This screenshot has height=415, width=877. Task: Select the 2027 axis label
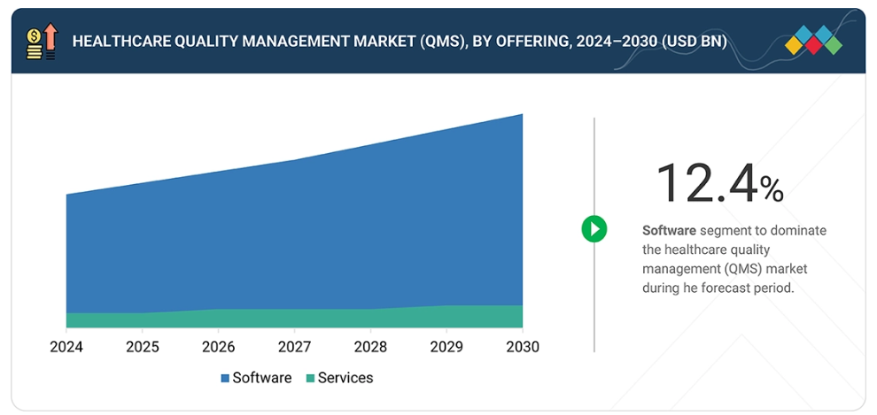click(294, 347)
